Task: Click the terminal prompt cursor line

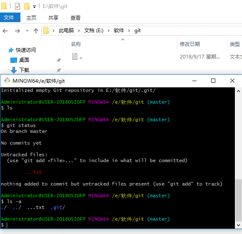Action: coord(4,225)
